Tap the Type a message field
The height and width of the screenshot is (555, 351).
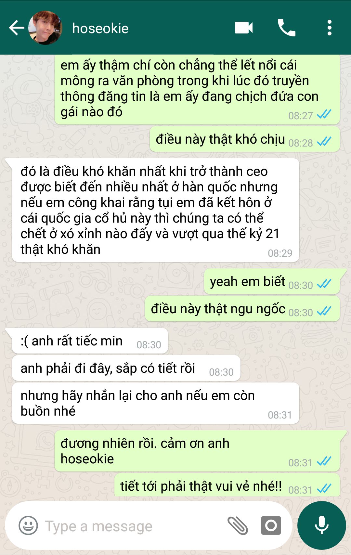(x=133, y=526)
